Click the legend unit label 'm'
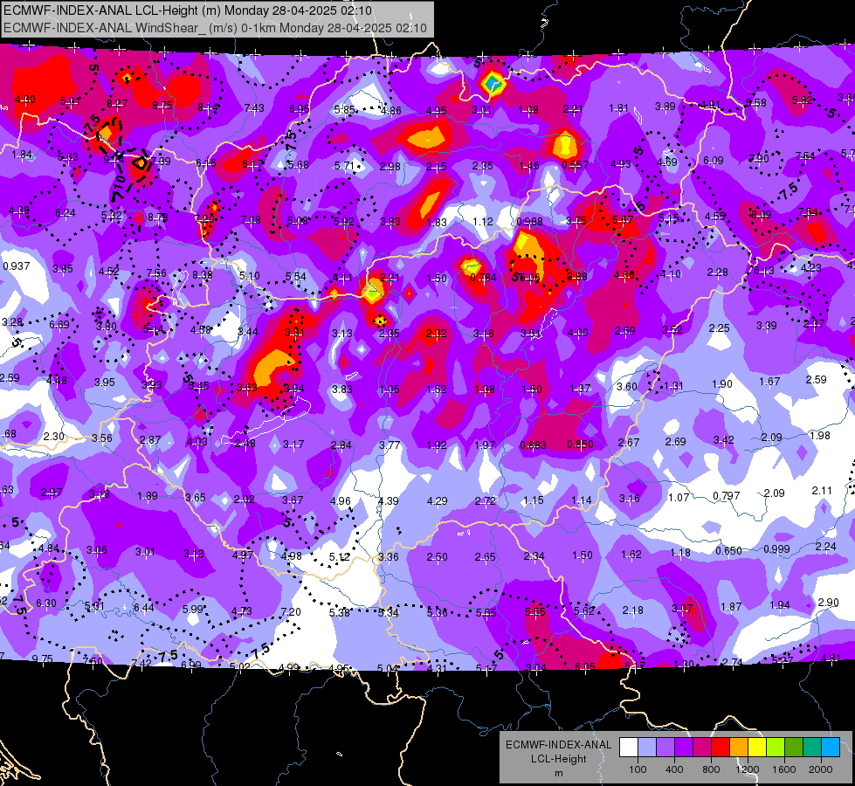855x786 pixels. 558,773
